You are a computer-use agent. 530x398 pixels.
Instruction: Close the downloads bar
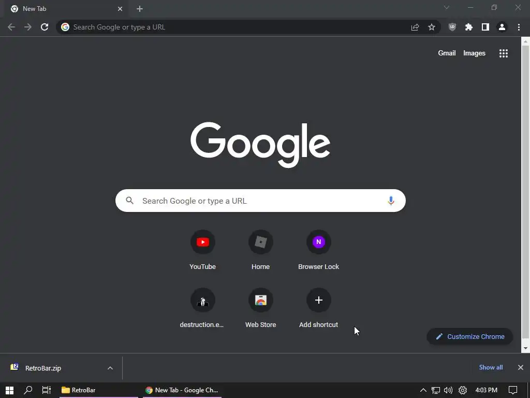pyautogui.click(x=521, y=367)
